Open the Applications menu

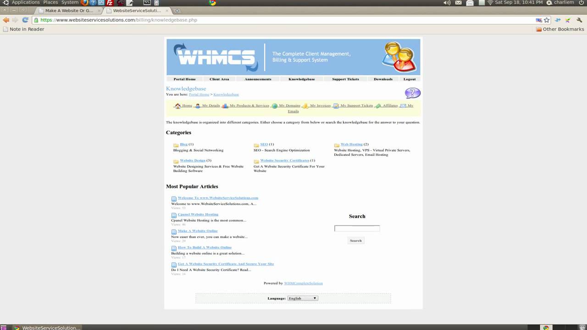coord(26,3)
